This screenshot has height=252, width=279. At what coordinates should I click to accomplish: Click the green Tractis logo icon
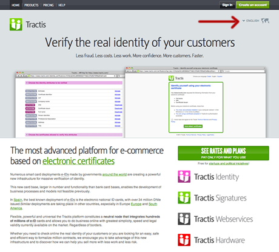tap(16, 24)
